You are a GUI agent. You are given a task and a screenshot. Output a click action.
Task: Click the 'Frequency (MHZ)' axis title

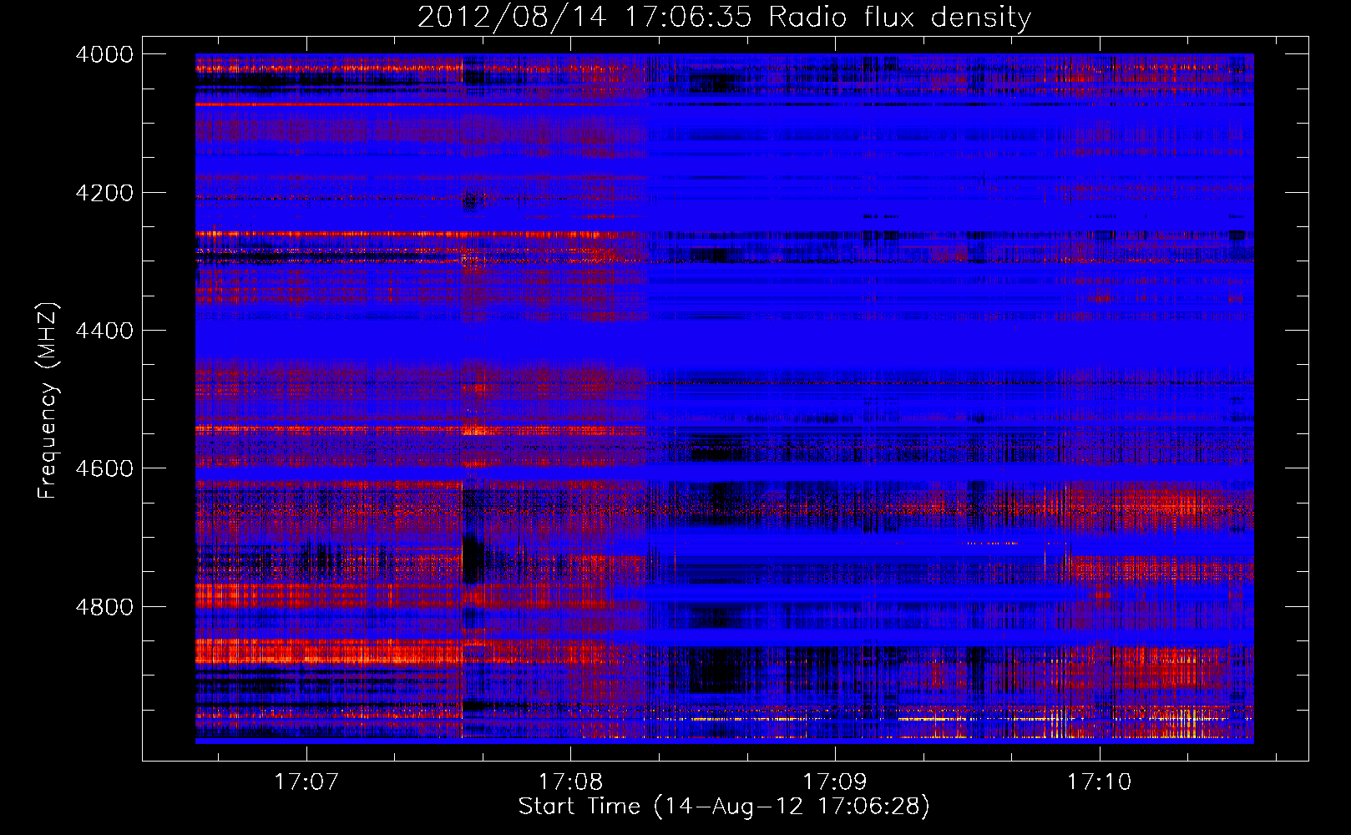[x=48, y=401]
